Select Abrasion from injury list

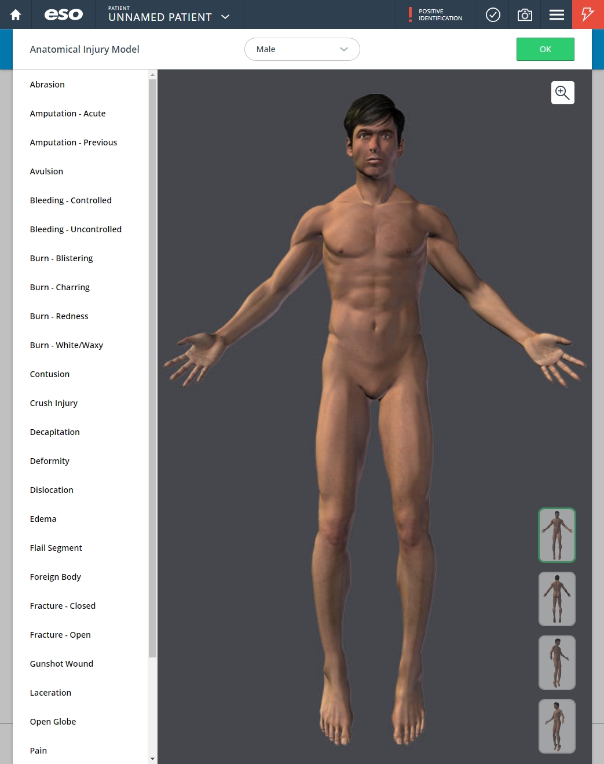tap(47, 85)
